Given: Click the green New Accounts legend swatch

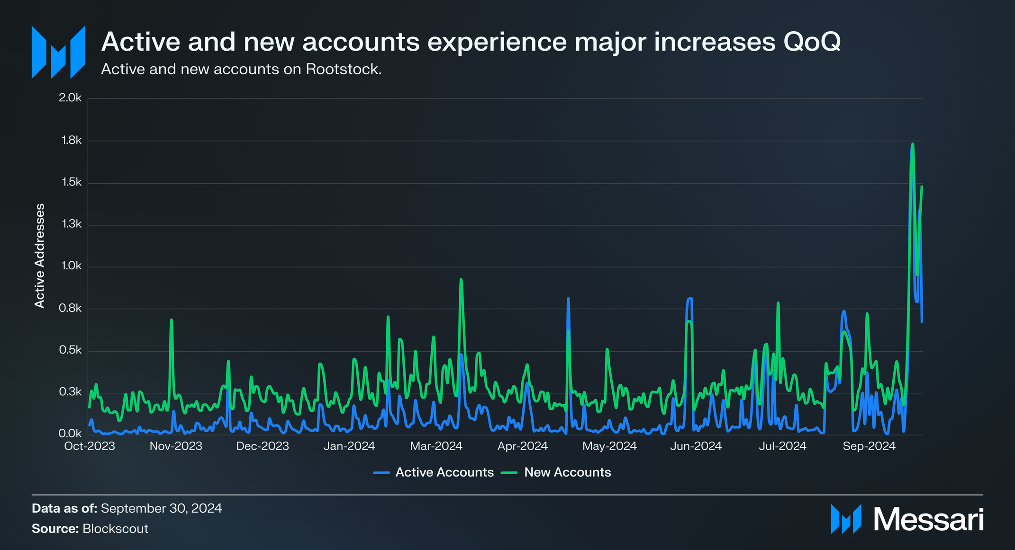Looking at the screenshot, I should pos(510,473).
